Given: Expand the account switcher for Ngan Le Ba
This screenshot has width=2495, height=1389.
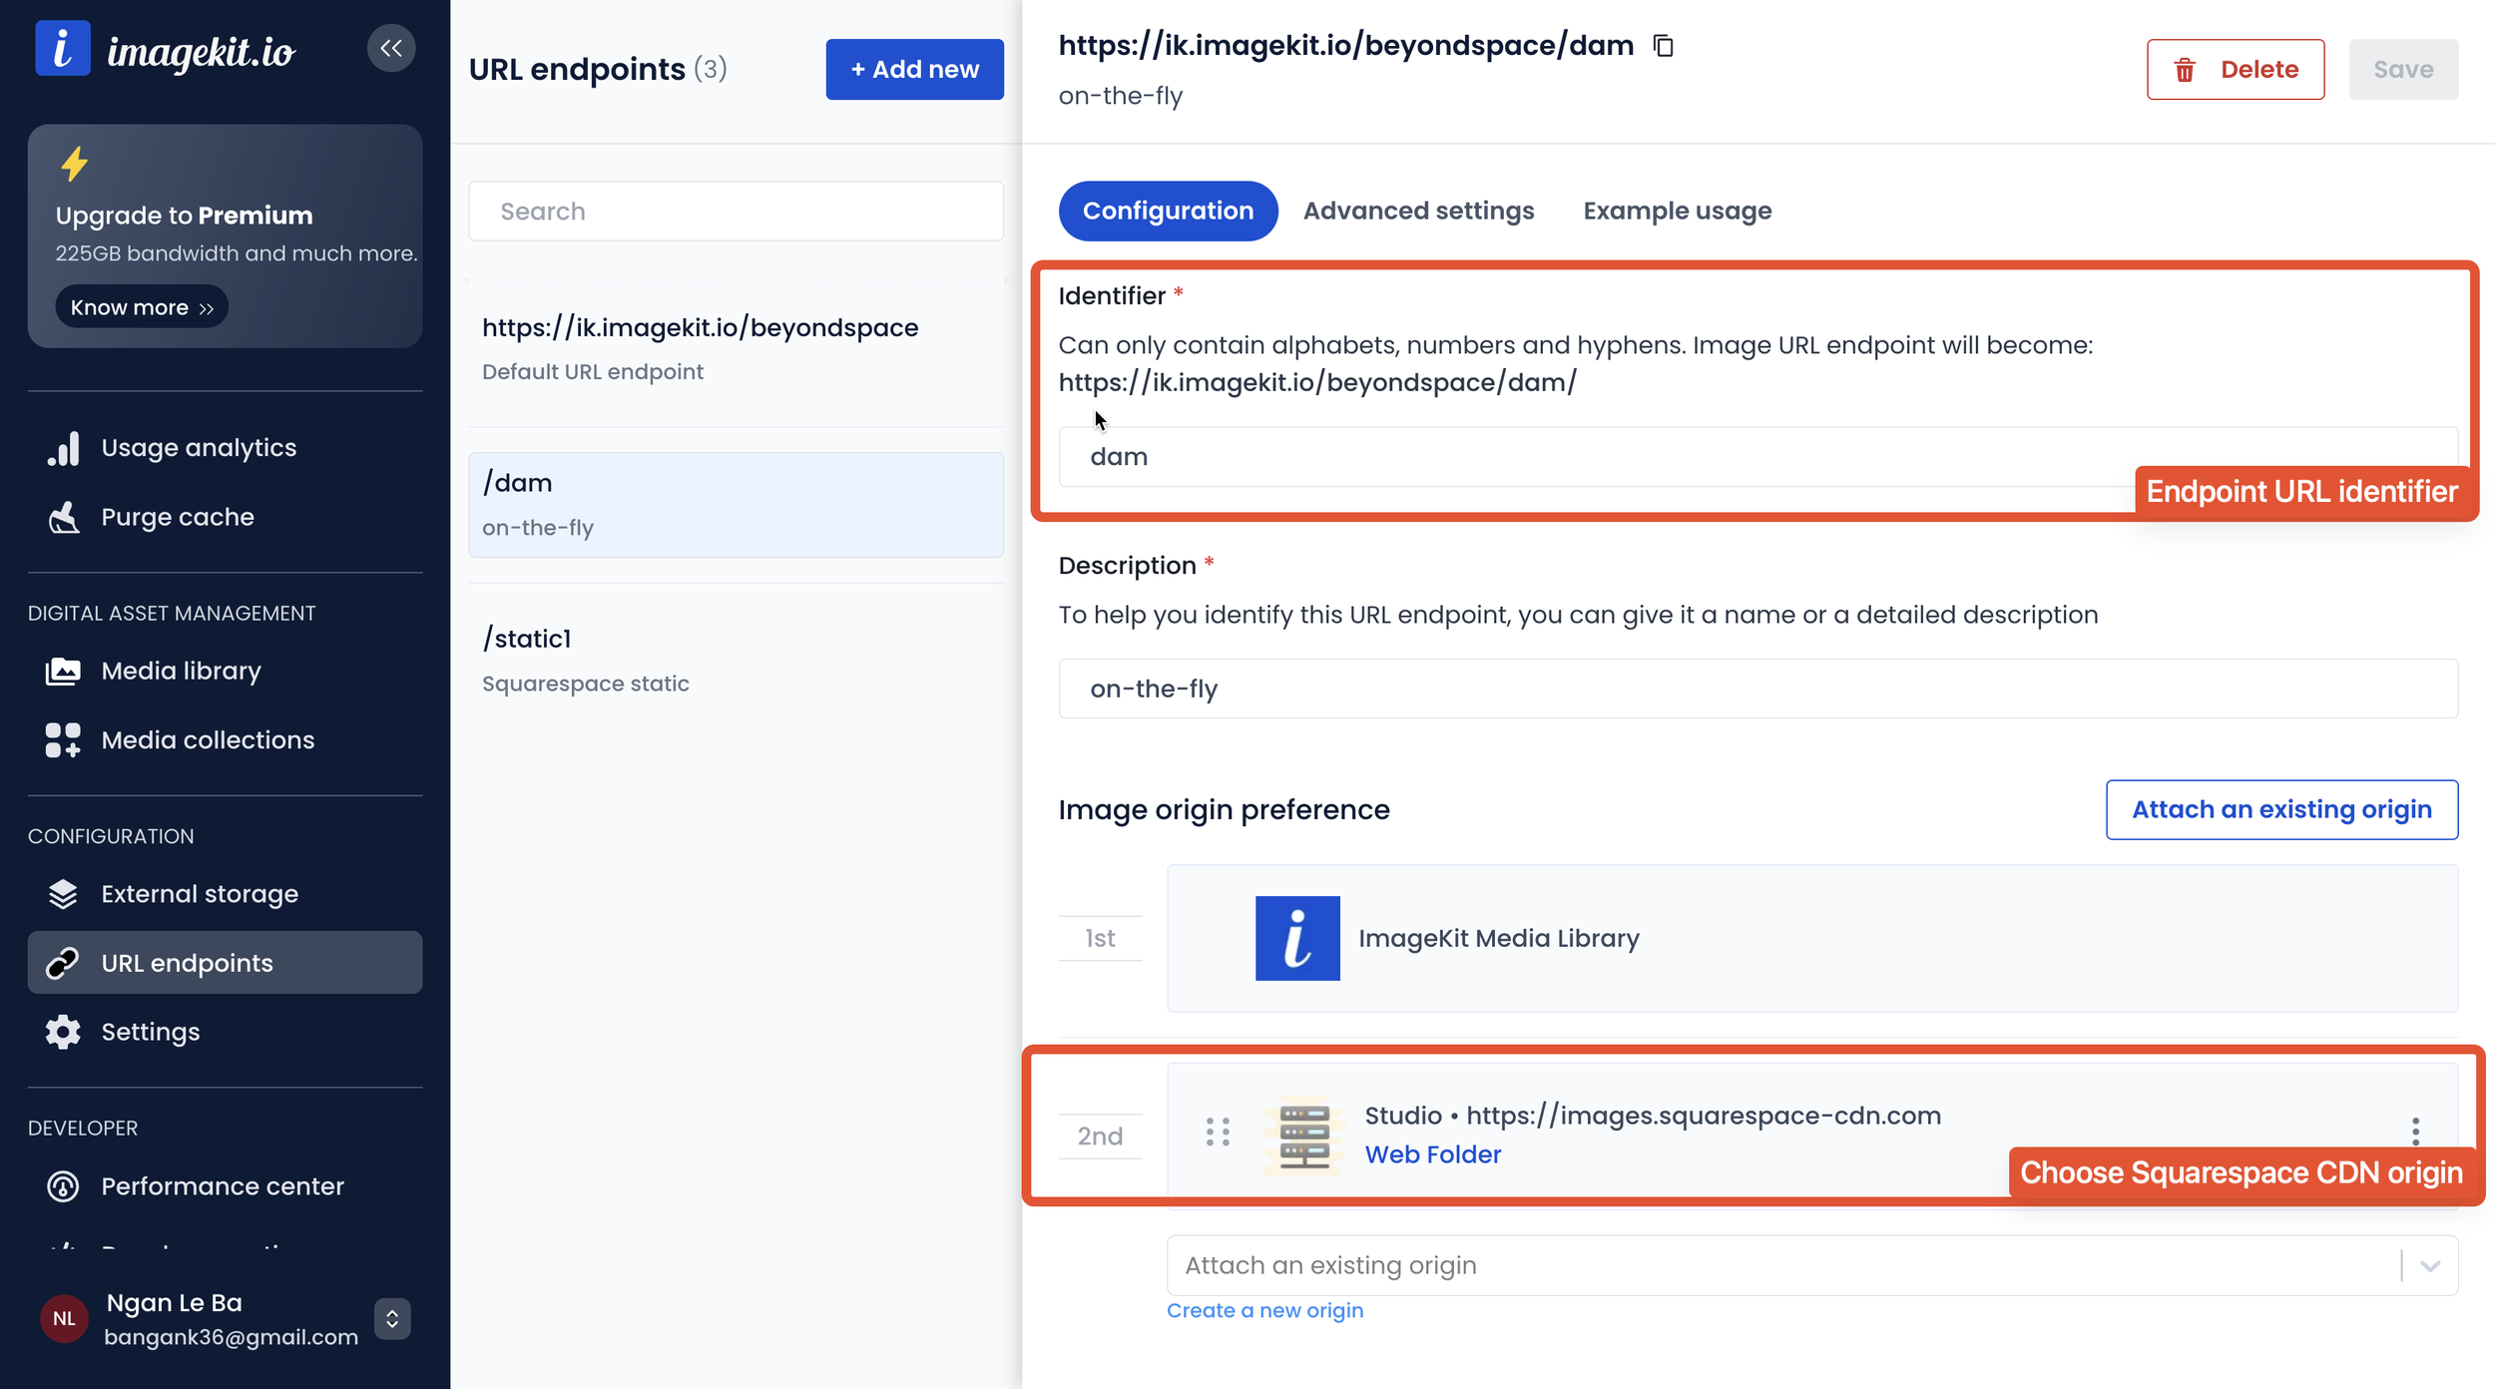Looking at the screenshot, I should point(392,1319).
